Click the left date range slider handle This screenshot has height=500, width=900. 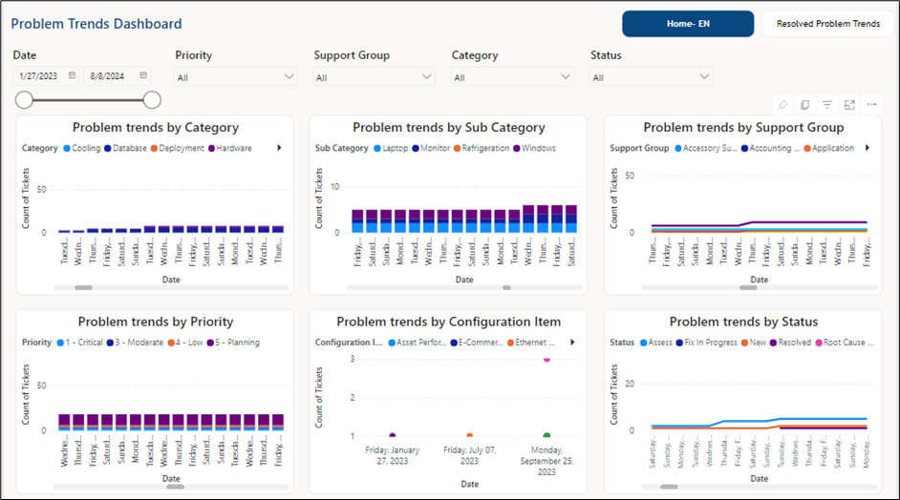(24, 99)
